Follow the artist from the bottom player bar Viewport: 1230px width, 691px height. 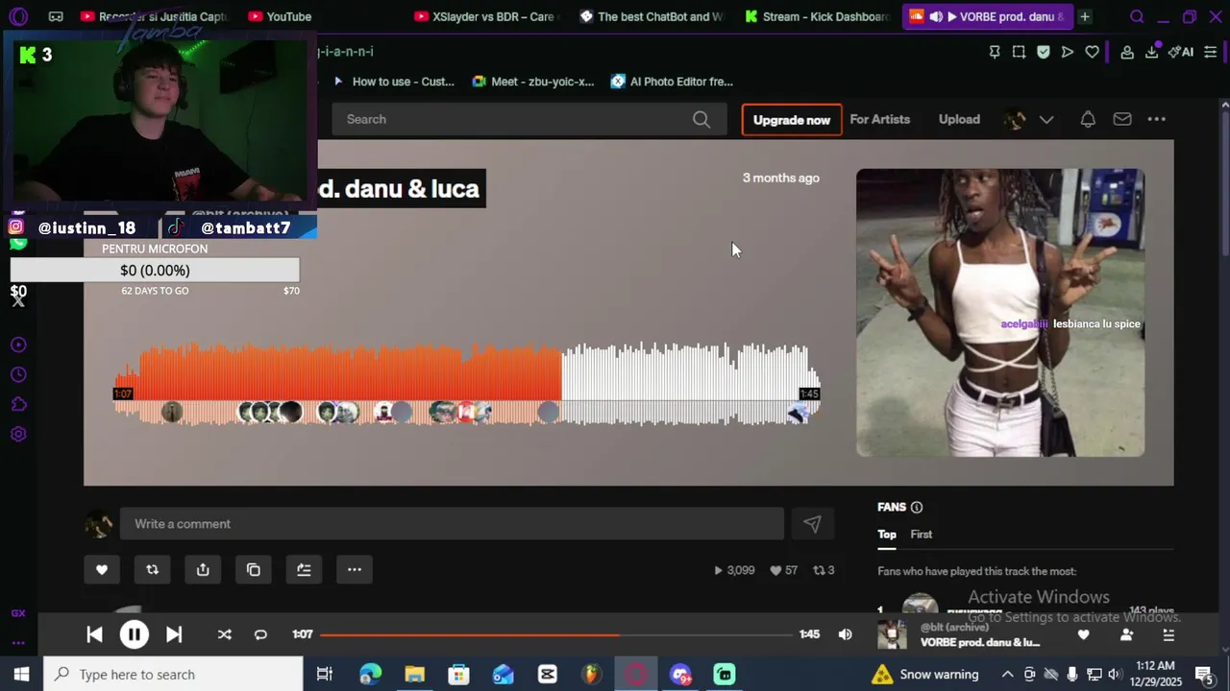[x=1126, y=635]
